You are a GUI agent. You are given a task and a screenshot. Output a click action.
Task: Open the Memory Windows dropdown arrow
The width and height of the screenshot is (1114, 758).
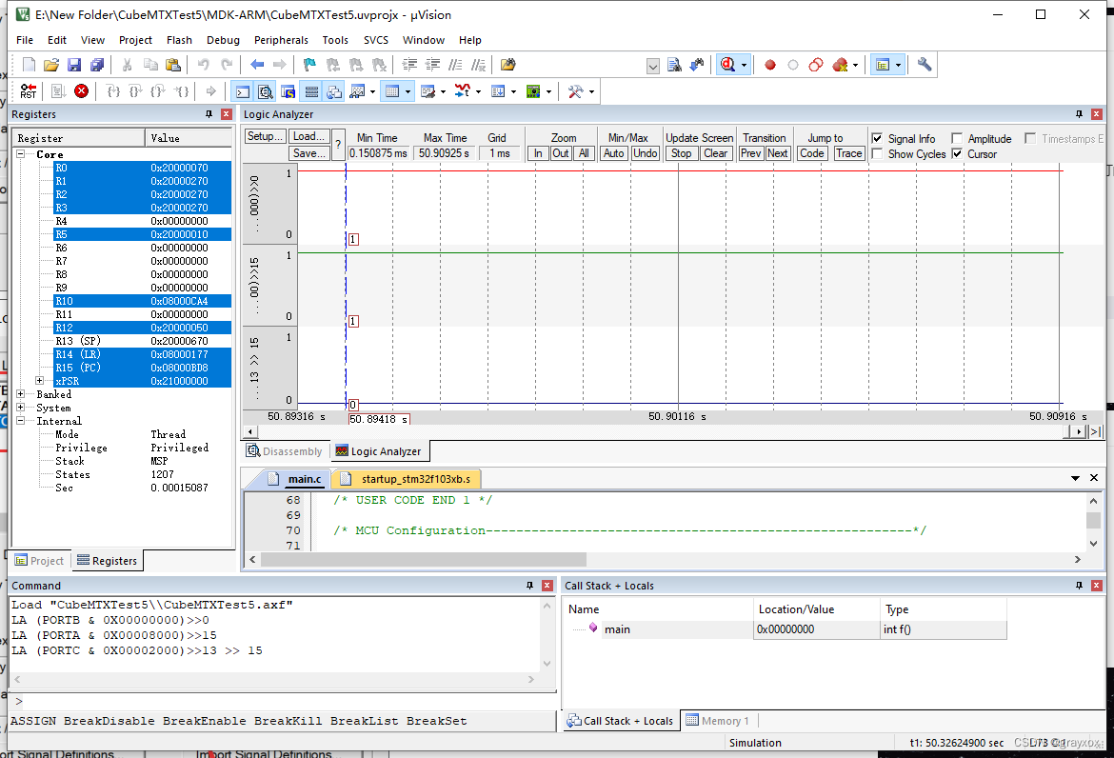tap(408, 91)
